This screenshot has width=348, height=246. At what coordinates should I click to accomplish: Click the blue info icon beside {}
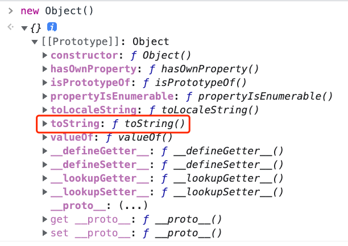pyautogui.click(x=52, y=27)
